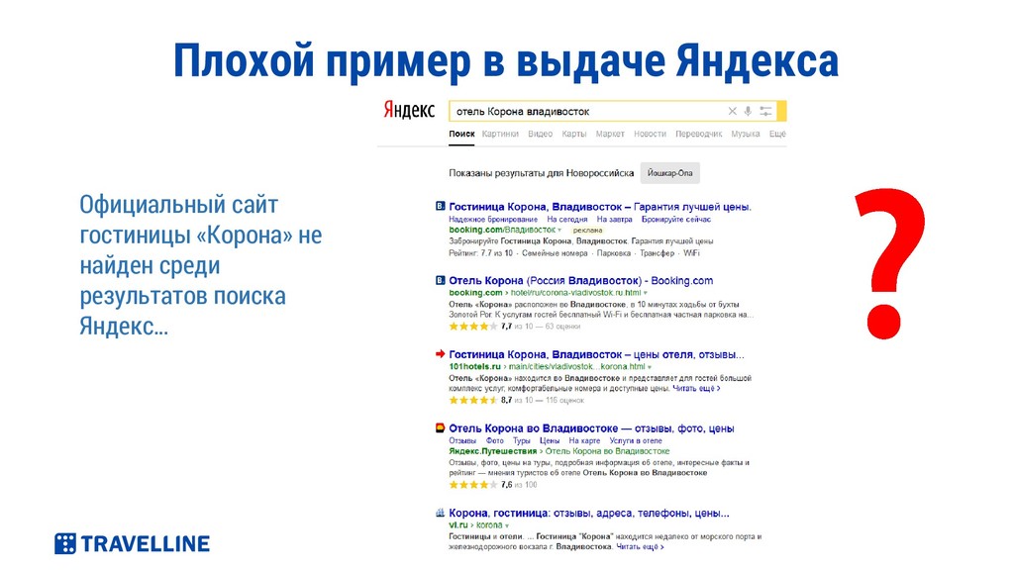Click the На сегодня sitelink

click(x=567, y=219)
